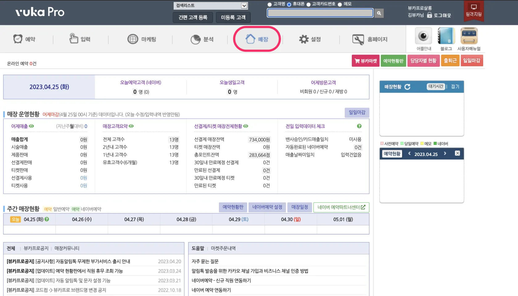The width and height of the screenshot is (518, 296).
Task: Open 자주 묻는 질문 help link
Action: [x=205, y=261]
